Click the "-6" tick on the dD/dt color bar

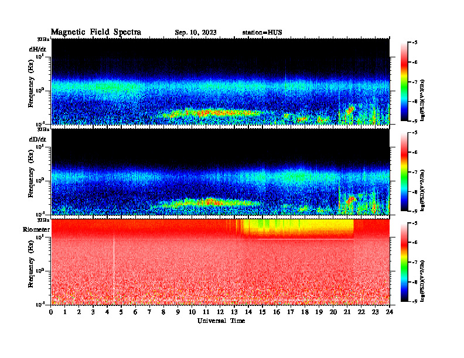pos(414,152)
